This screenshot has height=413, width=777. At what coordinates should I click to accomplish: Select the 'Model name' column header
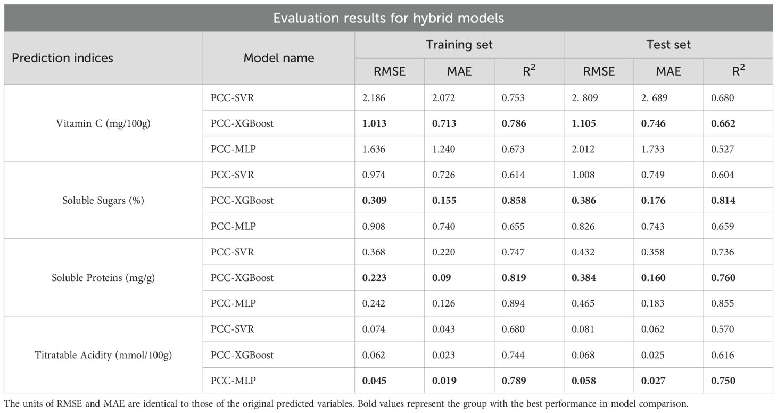[278, 58]
